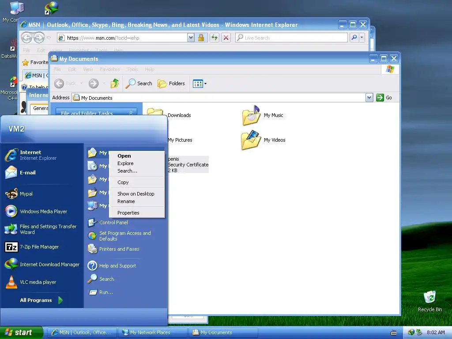452x339 pixels.
Task: Open Recycle Bin on desktop
Action: point(430,301)
